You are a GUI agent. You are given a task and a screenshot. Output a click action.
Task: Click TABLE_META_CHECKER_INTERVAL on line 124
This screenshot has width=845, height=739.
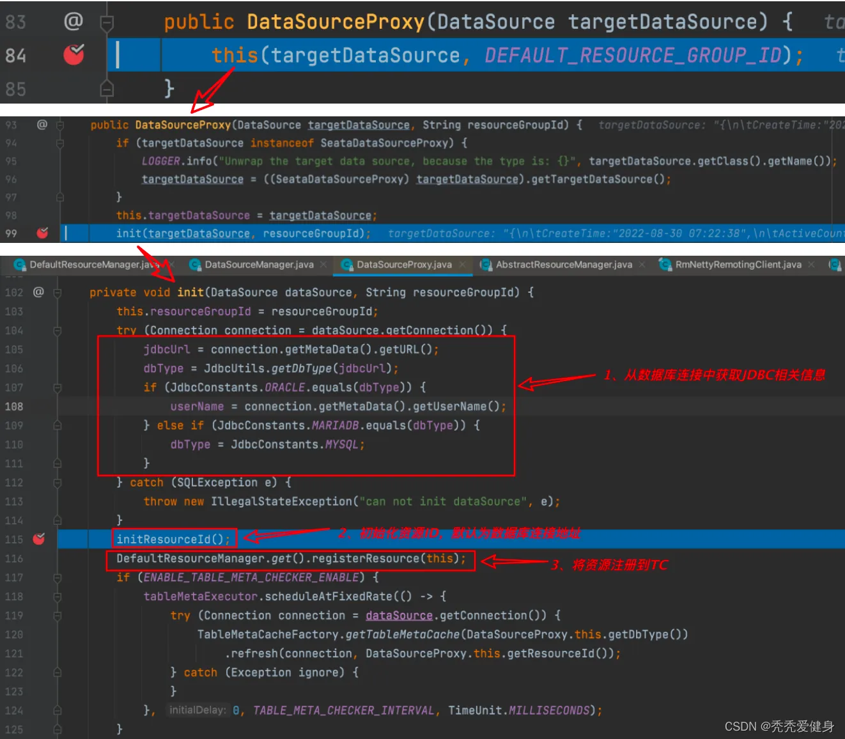344,711
